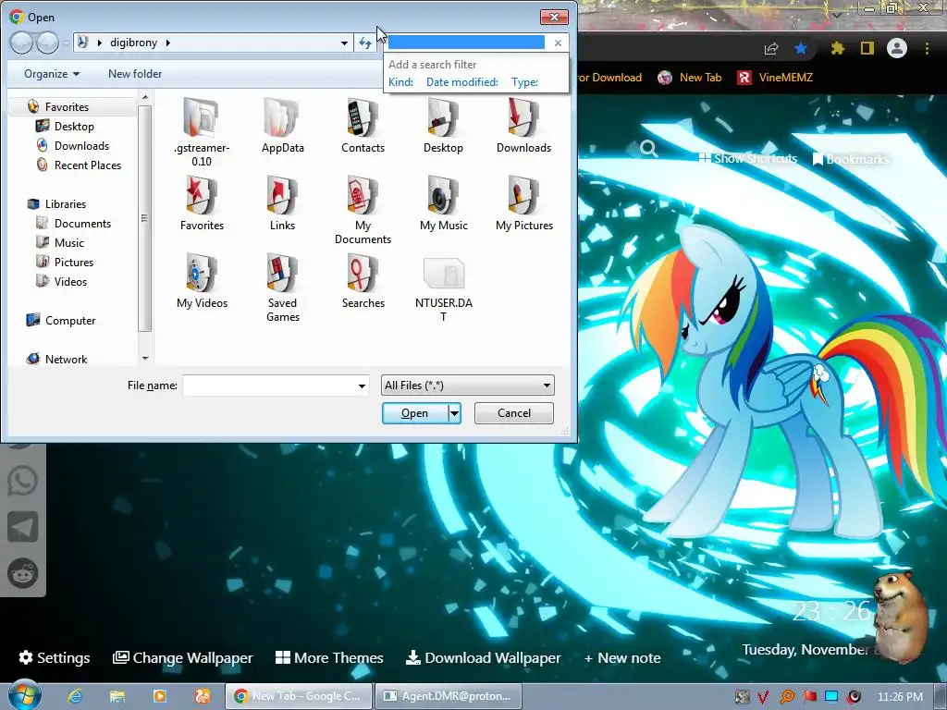Click Settings on the New Tab page
Image resolution: width=947 pixels, height=710 pixels.
pos(55,657)
